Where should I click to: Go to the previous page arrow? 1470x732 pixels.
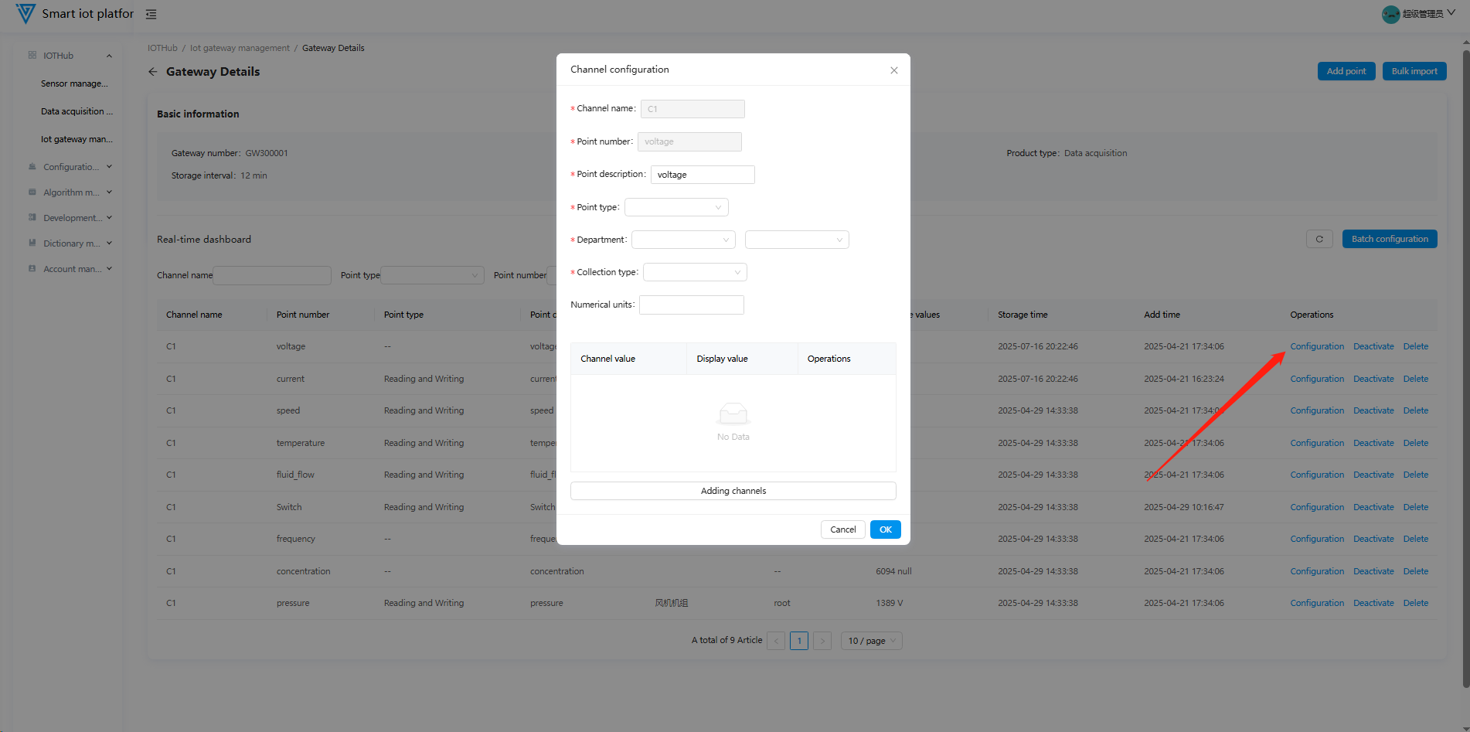776,641
